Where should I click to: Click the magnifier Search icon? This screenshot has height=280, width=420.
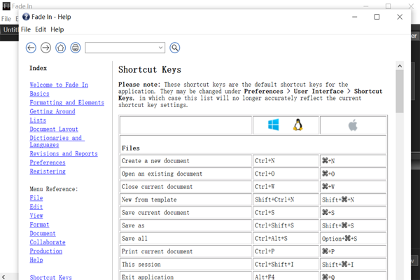coord(175,48)
